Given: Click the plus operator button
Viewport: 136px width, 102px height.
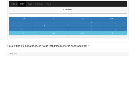Looking at the screenshot, I should [21, 22].
